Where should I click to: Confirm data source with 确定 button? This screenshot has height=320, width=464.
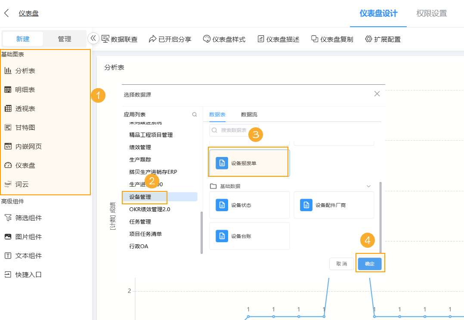[x=370, y=264]
